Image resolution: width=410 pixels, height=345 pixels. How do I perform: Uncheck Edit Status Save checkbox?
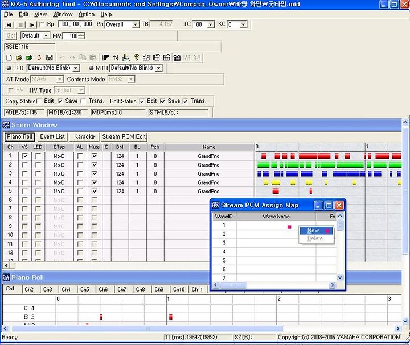(x=163, y=101)
